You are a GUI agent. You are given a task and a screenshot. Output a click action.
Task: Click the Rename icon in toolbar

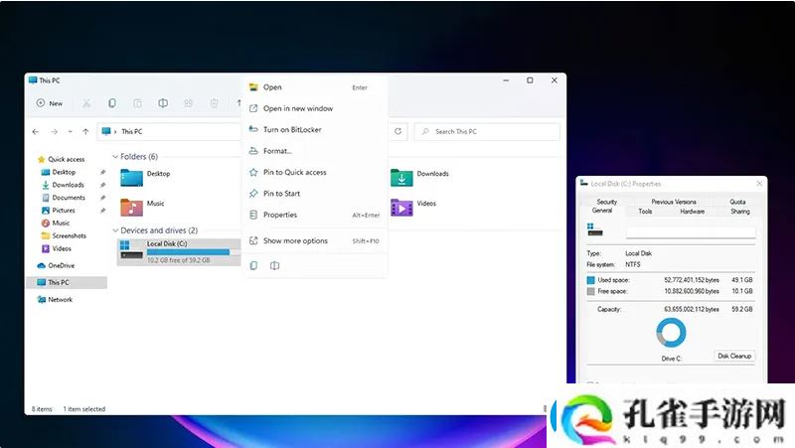(x=163, y=103)
